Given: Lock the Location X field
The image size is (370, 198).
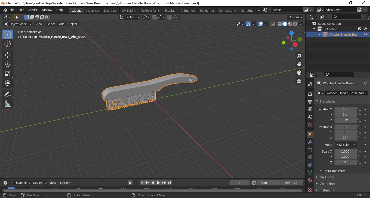Looking at the screenshot, I should (x=360, y=109).
